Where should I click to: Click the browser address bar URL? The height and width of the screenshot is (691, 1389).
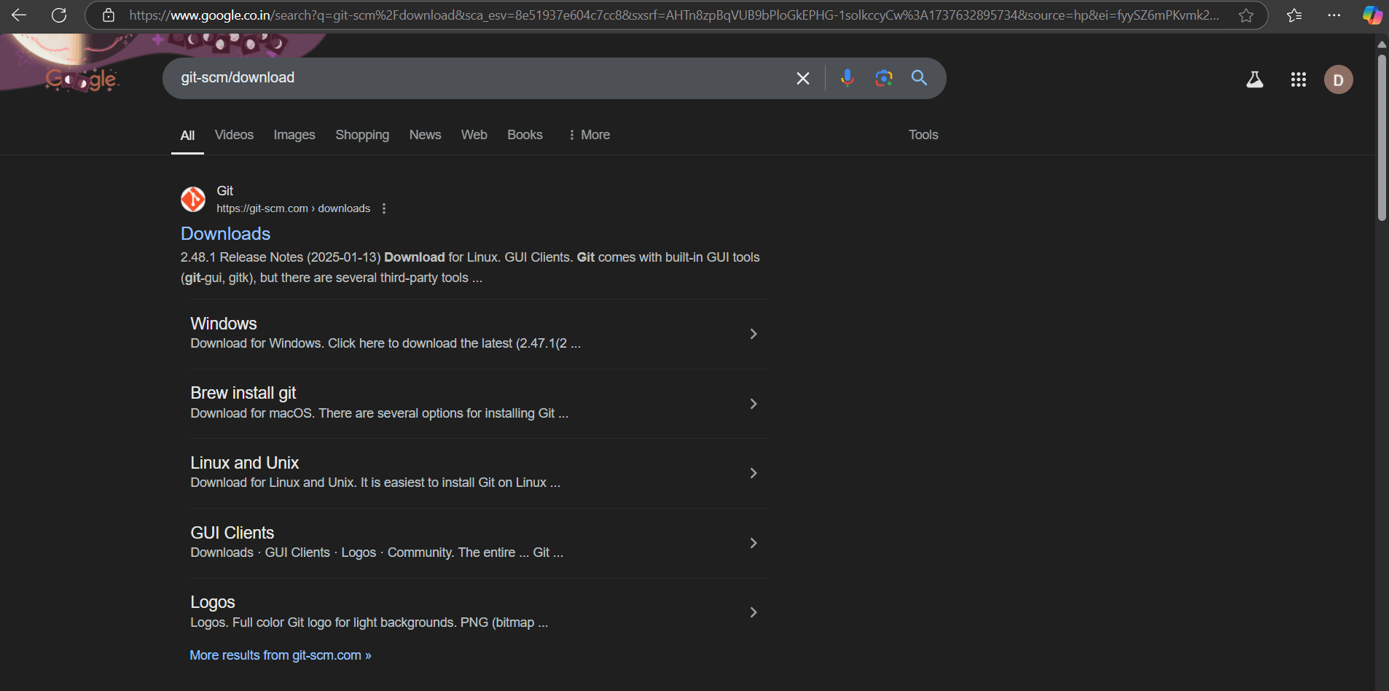pyautogui.click(x=673, y=15)
